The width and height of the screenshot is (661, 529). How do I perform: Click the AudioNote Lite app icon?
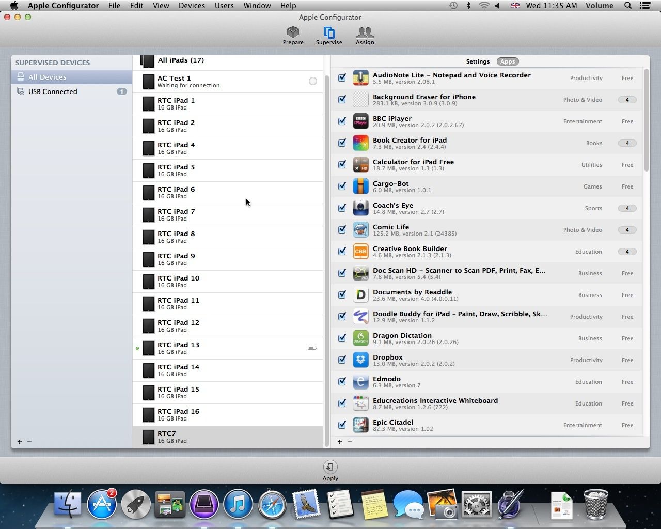pyautogui.click(x=360, y=78)
